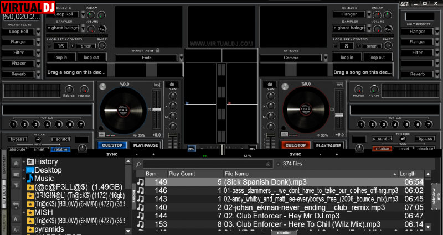
Task: Select the History folder in browser
Action: pyautogui.click(x=45, y=161)
